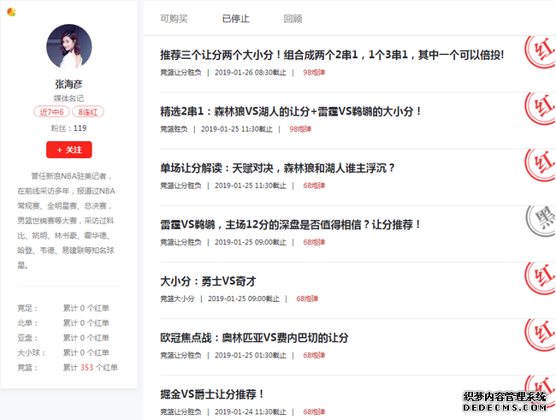The height and width of the screenshot is (420, 556).
Task: Click price 98 on 2019-01-26 08:30 row
Action: (x=314, y=73)
